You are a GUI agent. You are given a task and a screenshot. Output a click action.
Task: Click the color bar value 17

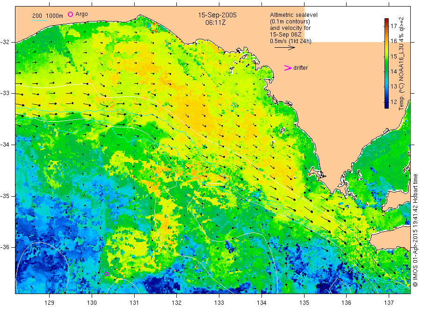(393, 26)
